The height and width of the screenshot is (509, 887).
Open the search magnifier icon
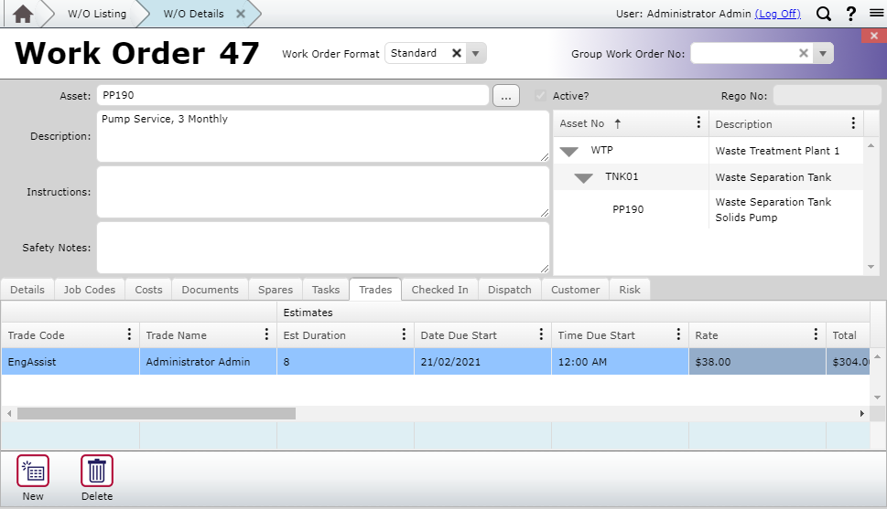(824, 14)
